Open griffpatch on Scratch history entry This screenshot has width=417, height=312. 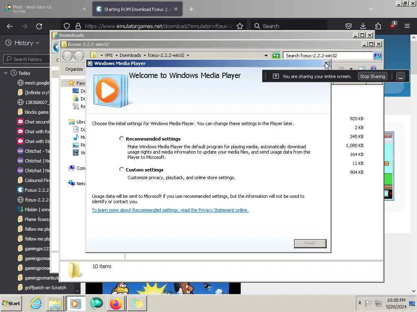click(42, 288)
